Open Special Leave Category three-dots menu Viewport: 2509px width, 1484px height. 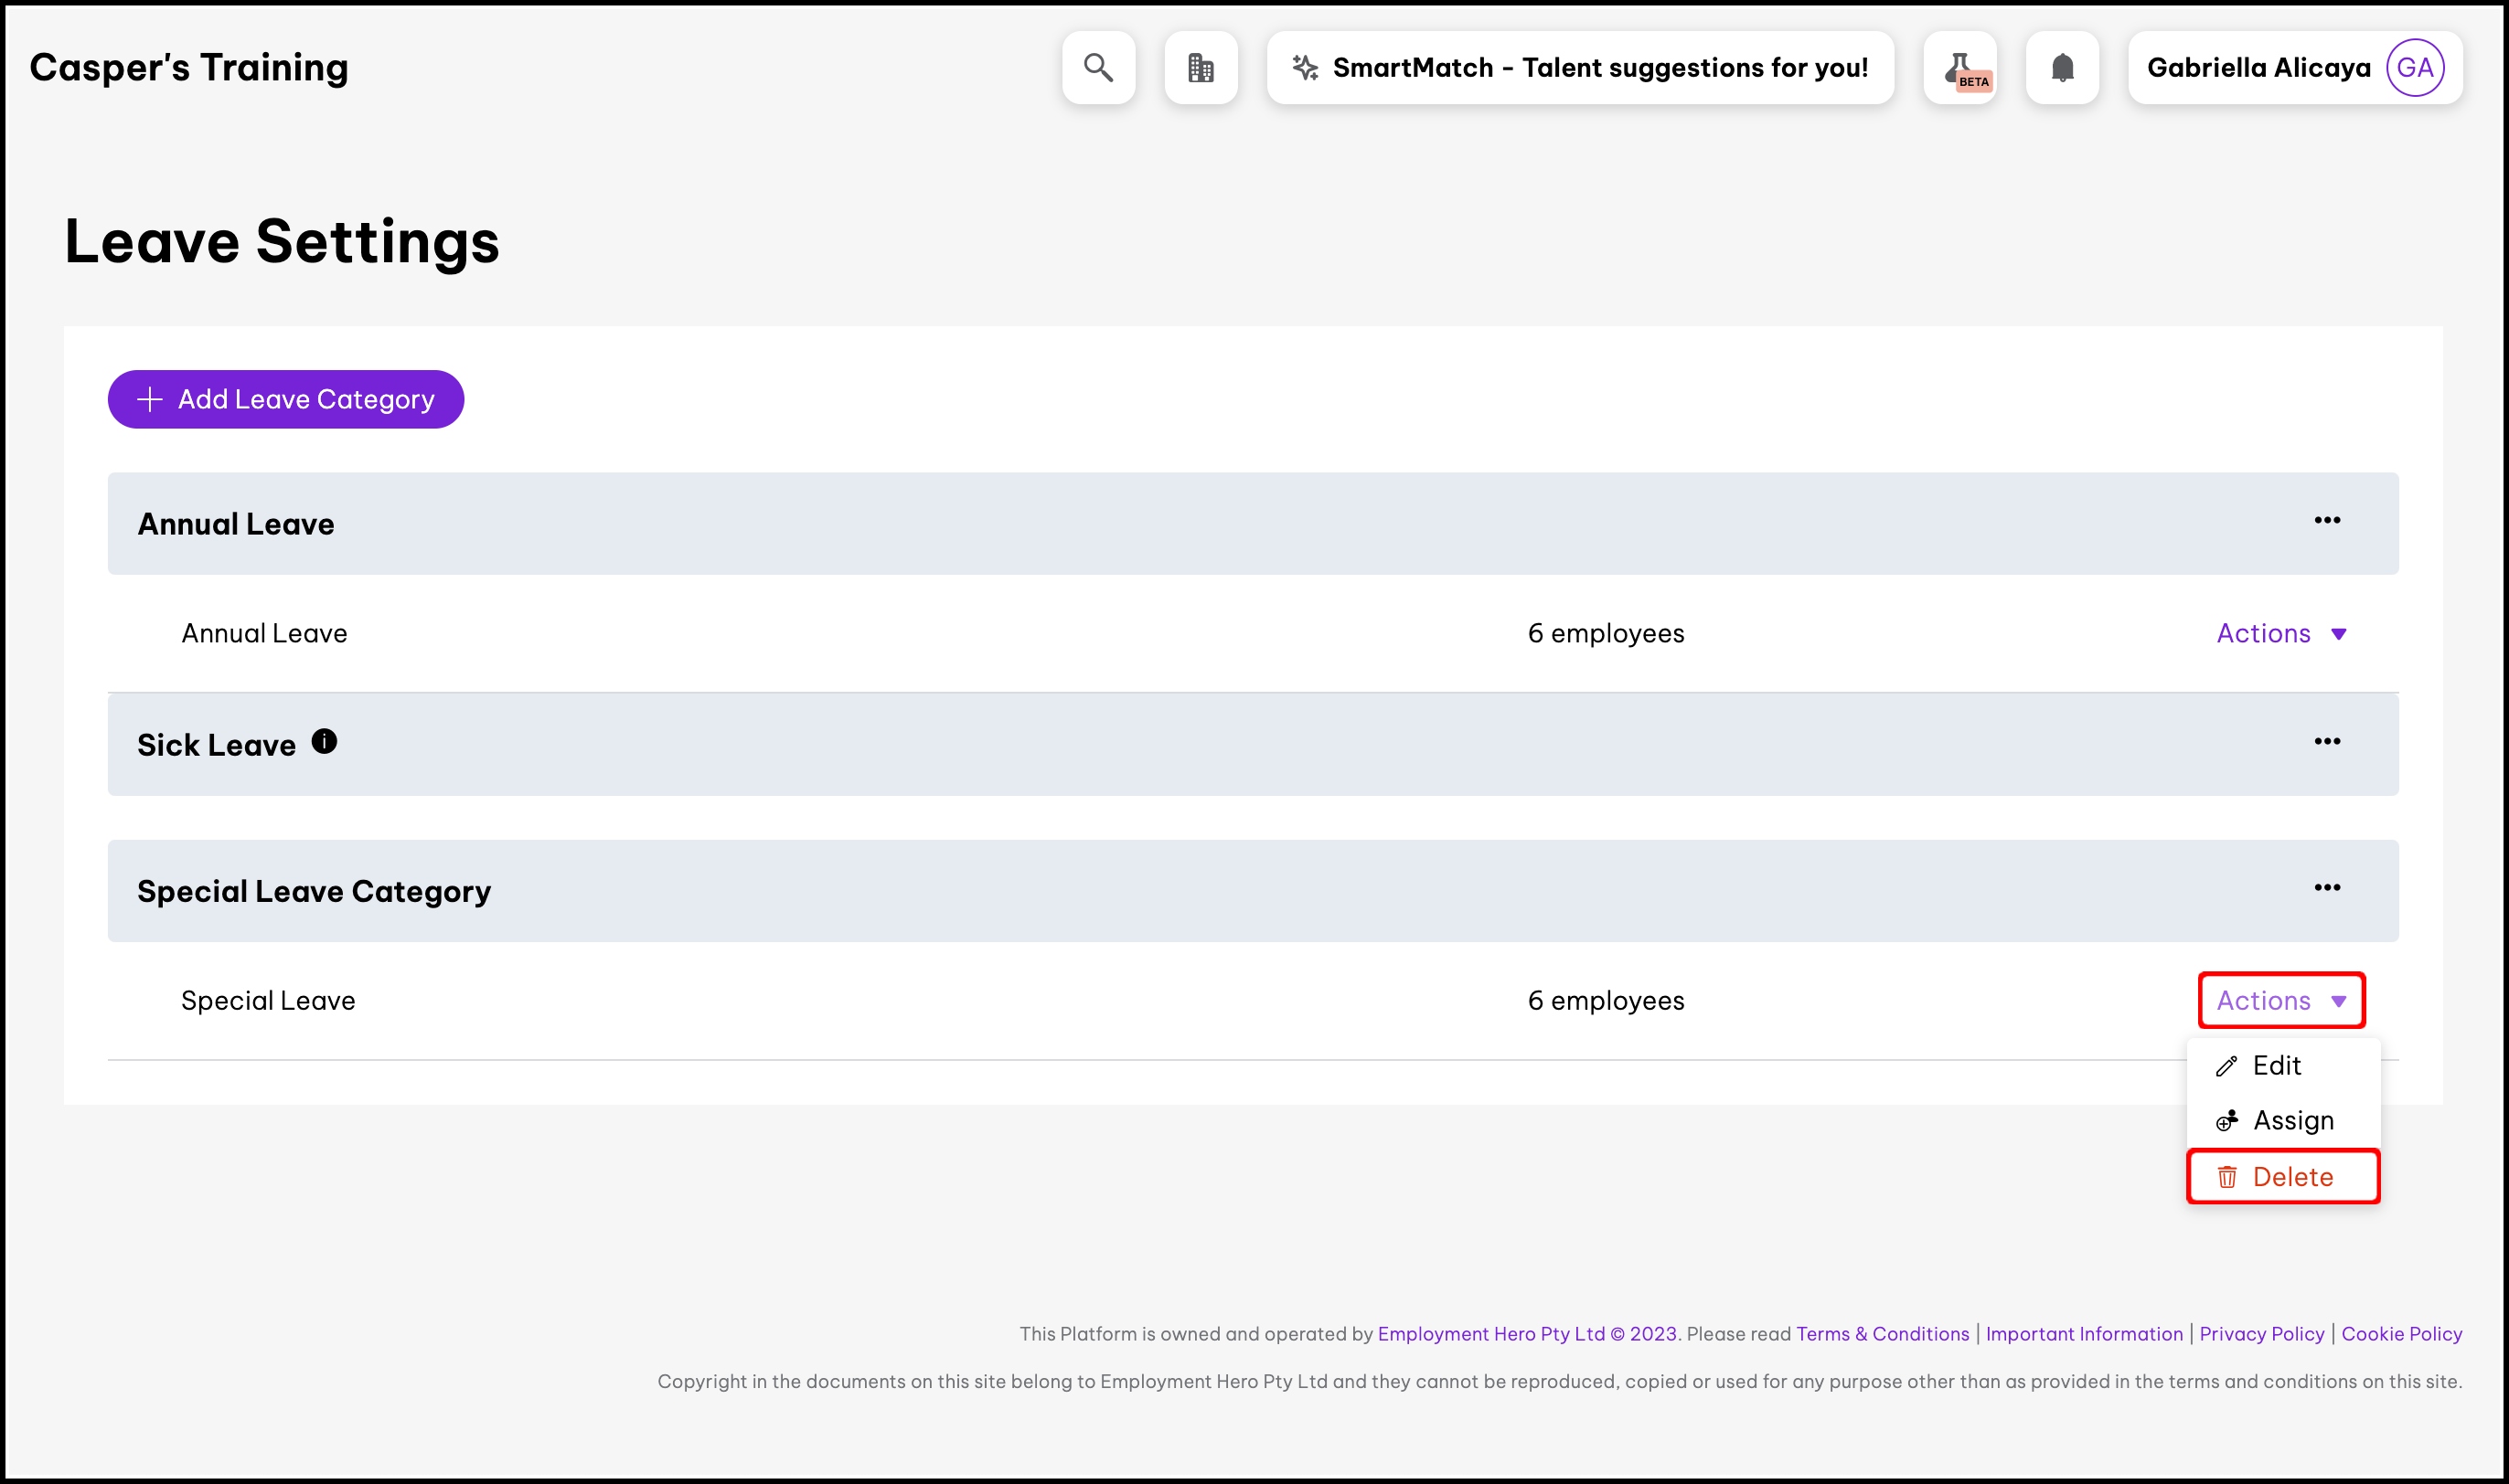pyautogui.click(x=2327, y=888)
